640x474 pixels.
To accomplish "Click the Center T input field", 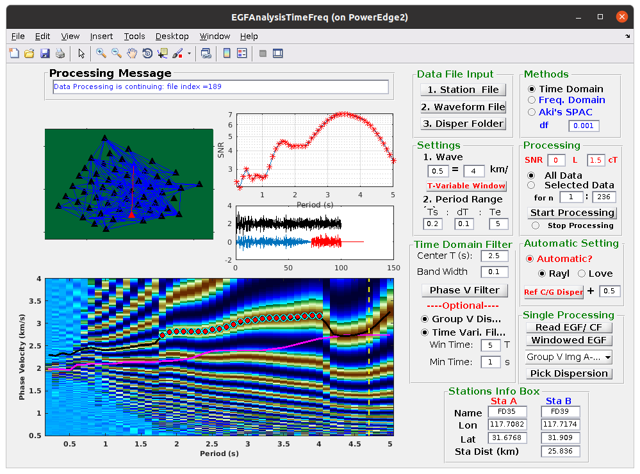I will [495, 256].
